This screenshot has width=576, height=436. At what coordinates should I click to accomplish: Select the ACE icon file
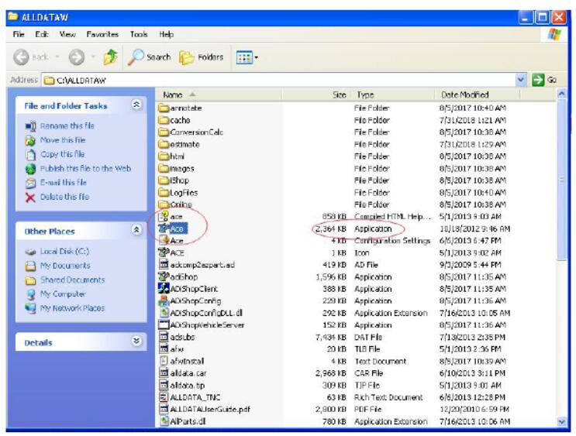[164, 252]
